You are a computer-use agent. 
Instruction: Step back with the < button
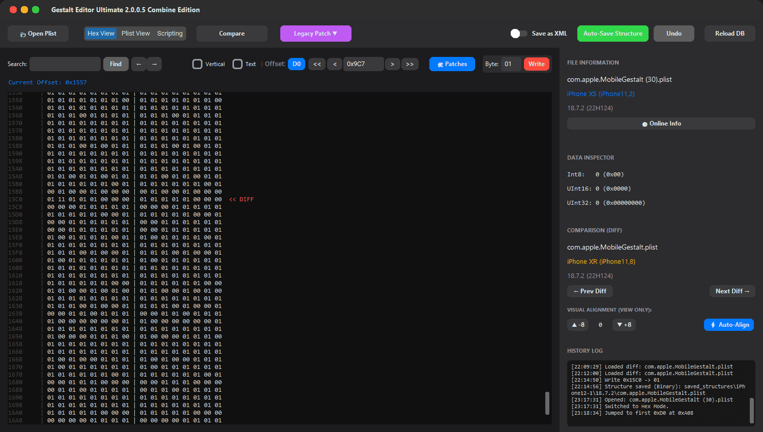pos(334,64)
